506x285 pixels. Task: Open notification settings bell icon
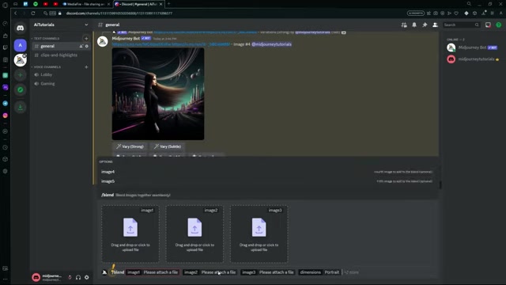(414, 25)
